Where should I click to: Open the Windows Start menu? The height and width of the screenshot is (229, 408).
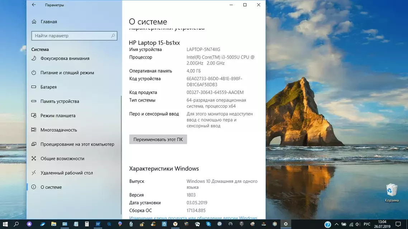(x=5, y=224)
